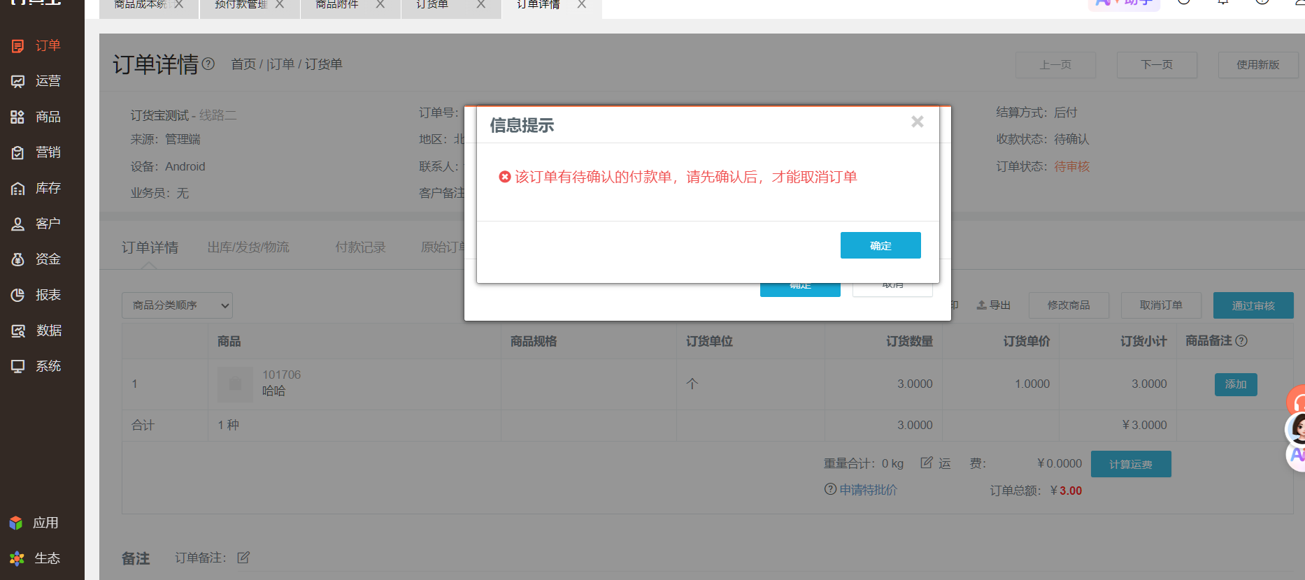Click the edit icon next to 运费
The image size is (1305, 580).
click(x=927, y=463)
